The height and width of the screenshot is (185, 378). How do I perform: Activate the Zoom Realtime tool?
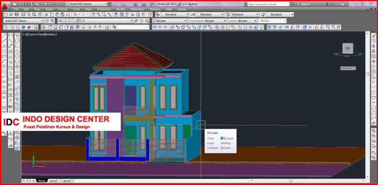(x=99, y=14)
